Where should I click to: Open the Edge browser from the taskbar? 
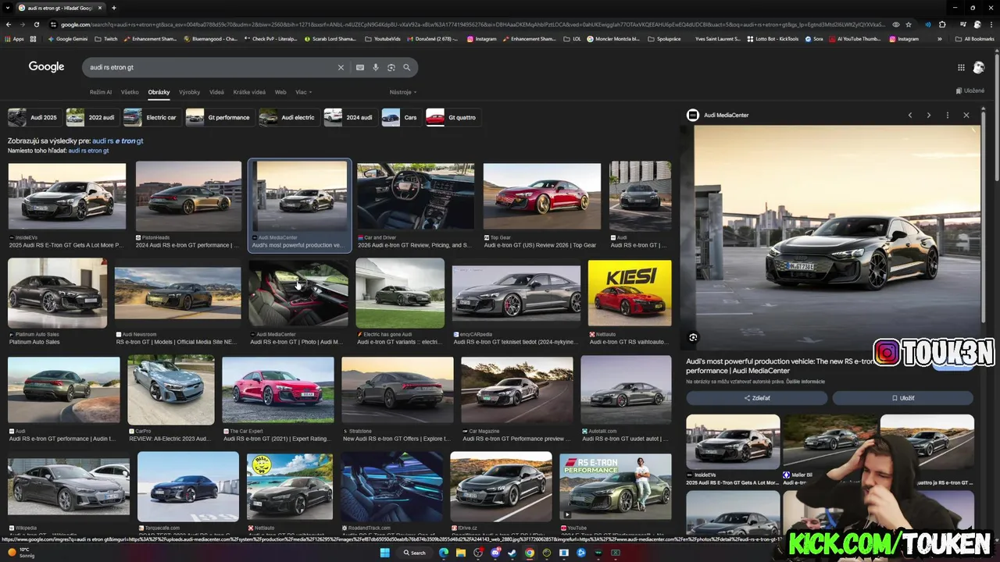click(x=444, y=553)
